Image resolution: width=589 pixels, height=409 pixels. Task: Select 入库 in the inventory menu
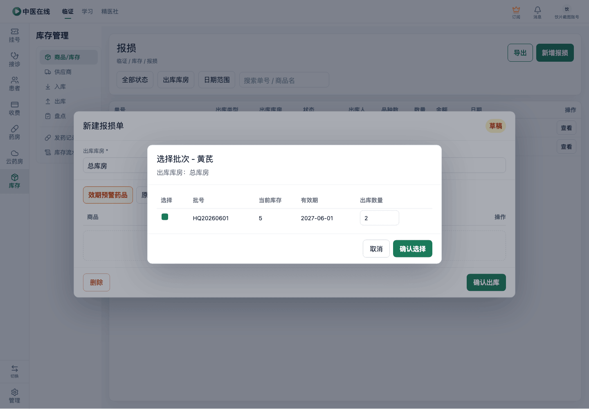69,87
